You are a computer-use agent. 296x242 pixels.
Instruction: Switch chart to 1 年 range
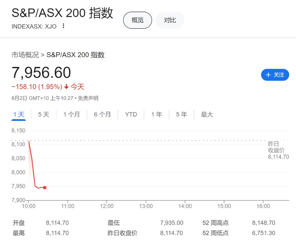pyautogui.click(x=156, y=115)
